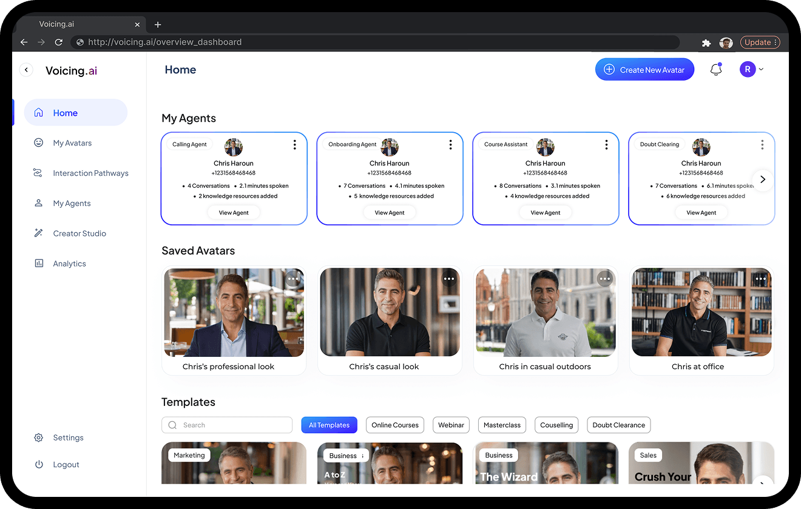Open Chris's professional look avatar thumbnail
The image size is (801, 509).
pyautogui.click(x=234, y=313)
